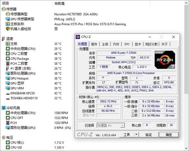Click the 核心速度 value 3592.72 MHz
Image resolution: width=189 pixels, height=151 pixels.
coord(108,101)
